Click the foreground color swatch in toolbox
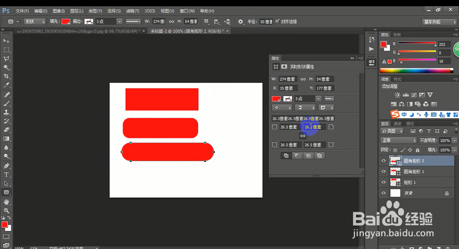This screenshot has height=249, width=459. [5, 225]
